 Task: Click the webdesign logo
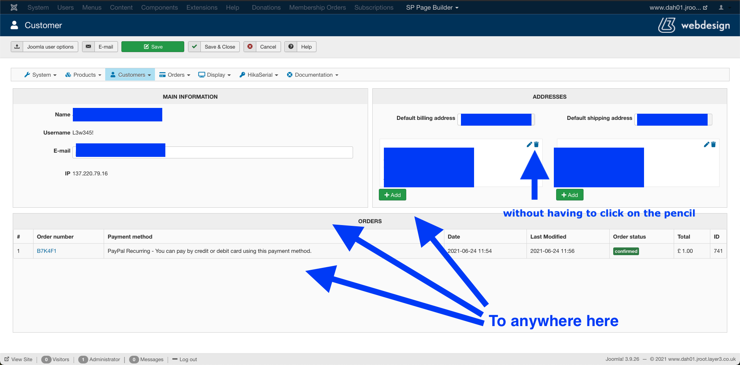pyautogui.click(x=694, y=25)
